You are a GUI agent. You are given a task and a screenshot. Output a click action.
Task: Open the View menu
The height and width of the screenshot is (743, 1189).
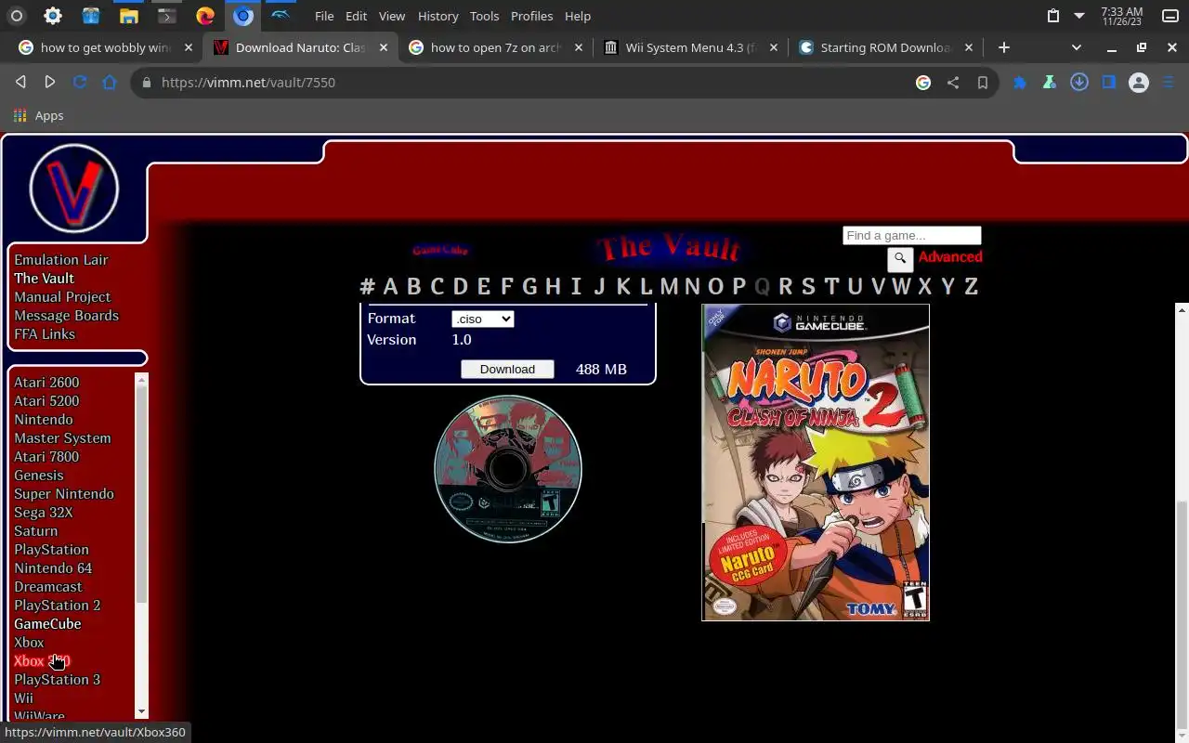392,16
